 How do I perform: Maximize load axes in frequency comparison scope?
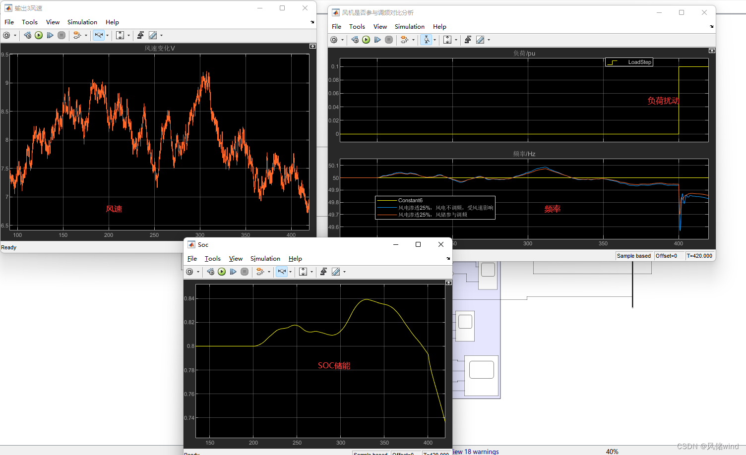coord(712,51)
